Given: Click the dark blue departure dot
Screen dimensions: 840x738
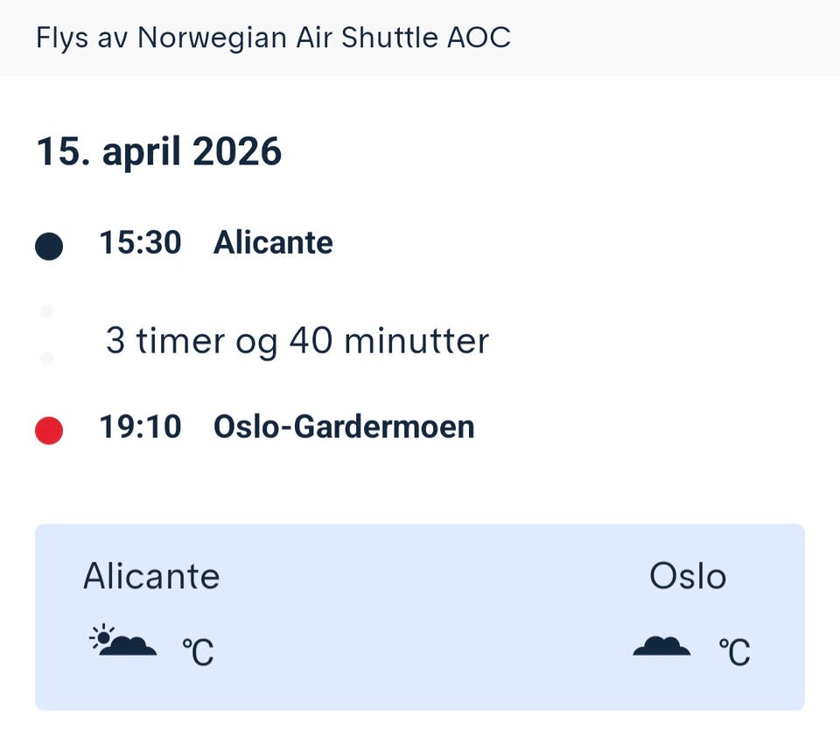Looking at the screenshot, I should click(x=49, y=247).
